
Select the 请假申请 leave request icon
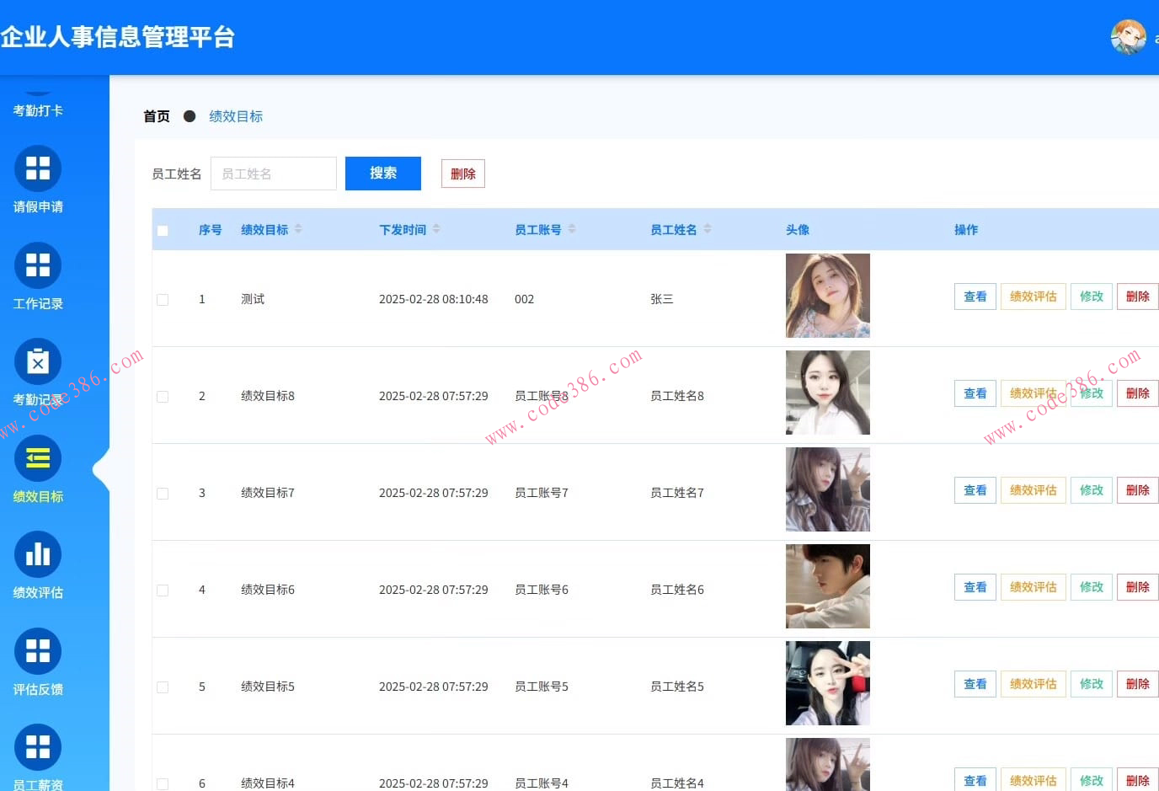pos(37,170)
